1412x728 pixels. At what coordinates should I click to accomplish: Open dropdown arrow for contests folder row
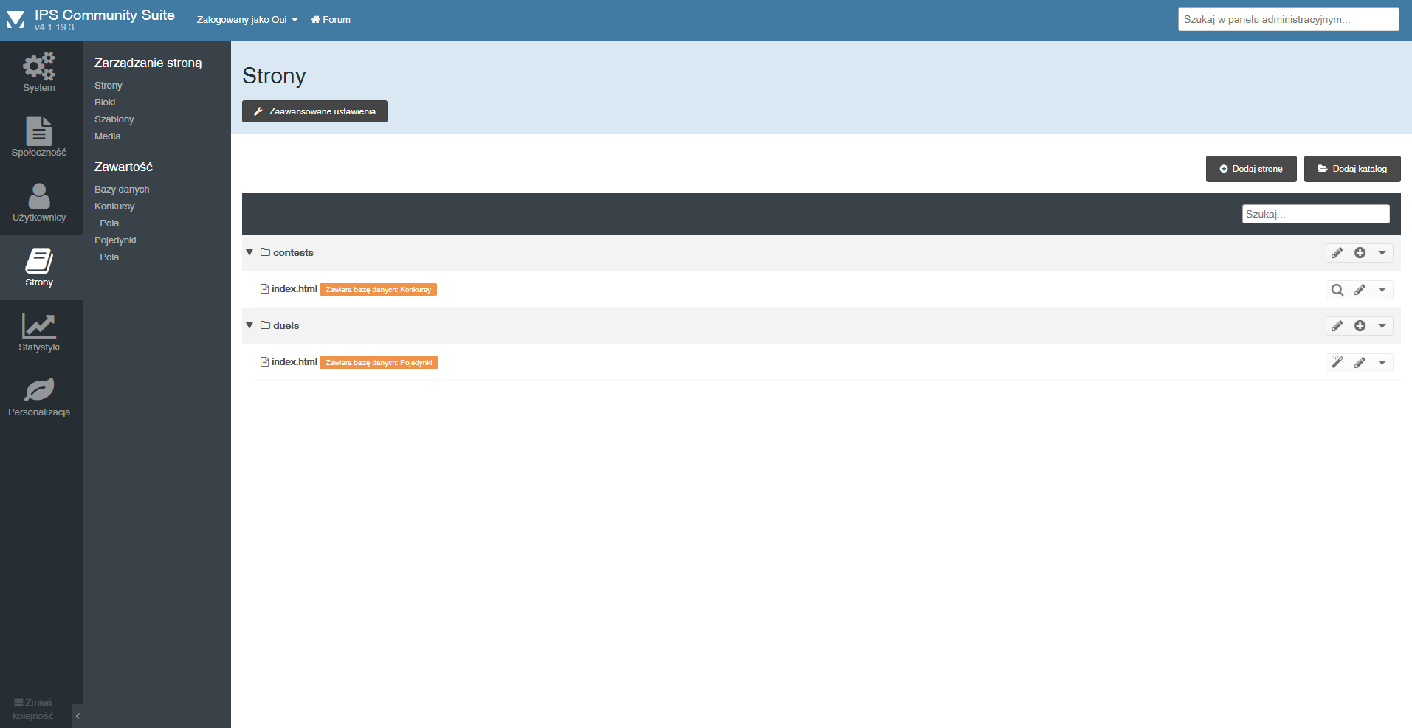point(1382,253)
